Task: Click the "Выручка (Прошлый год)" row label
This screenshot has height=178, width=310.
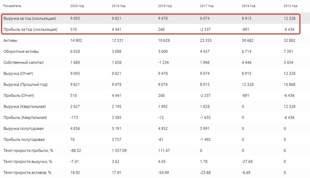Action: point(25,84)
